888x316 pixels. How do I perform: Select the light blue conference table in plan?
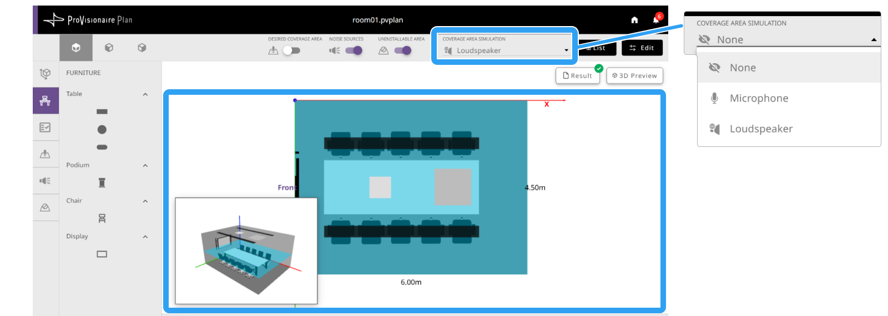pyautogui.click(x=401, y=187)
